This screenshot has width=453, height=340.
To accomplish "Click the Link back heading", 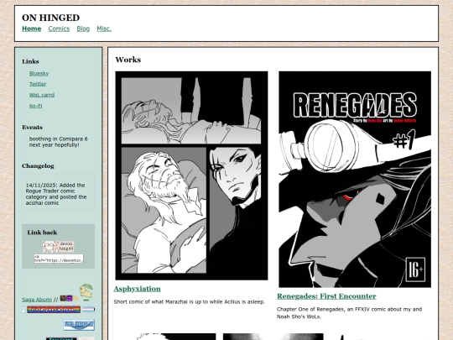I will coord(42,233).
